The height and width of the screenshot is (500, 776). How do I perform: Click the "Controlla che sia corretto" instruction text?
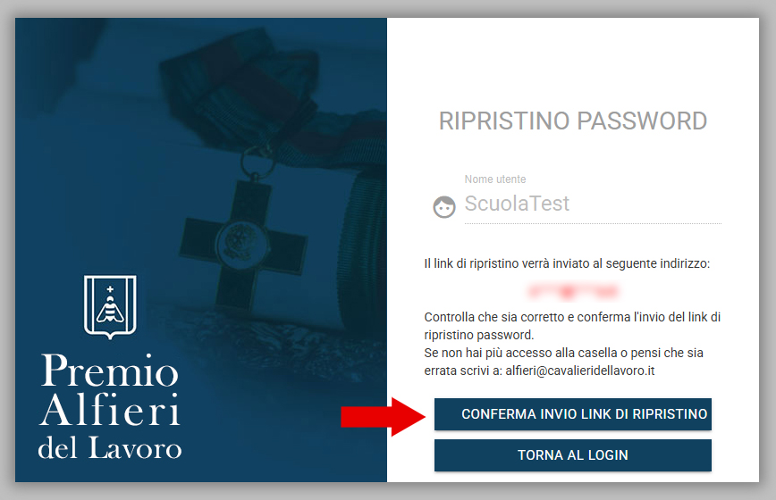tap(572, 326)
